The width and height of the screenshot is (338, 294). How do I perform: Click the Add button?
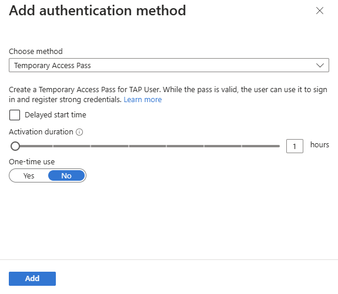coord(32,279)
